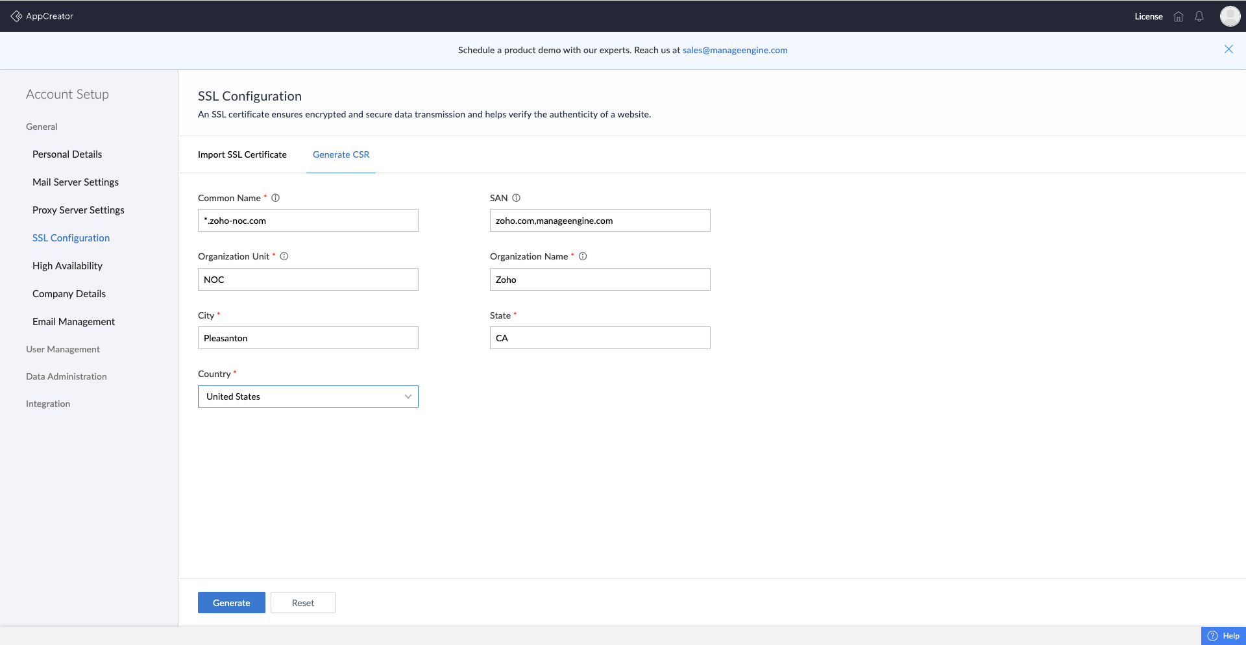Click info icon beside Organization Name
Image resolution: width=1246 pixels, height=645 pixels.
pyautogui.click(x=583, y=256)
